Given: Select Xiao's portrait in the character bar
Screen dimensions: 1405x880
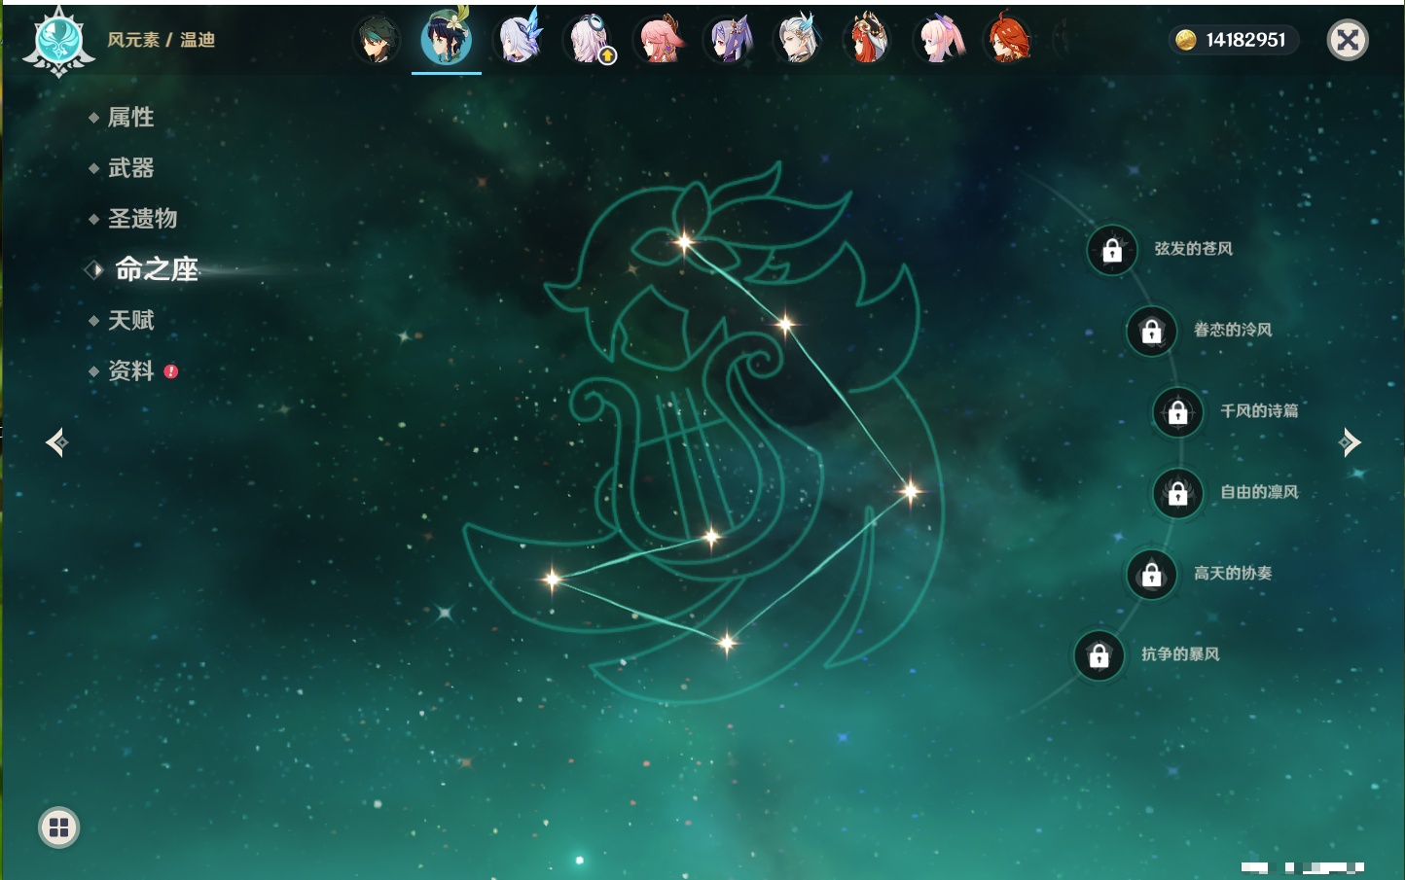Looking at the screenshot, I should [x=377, y=41].
